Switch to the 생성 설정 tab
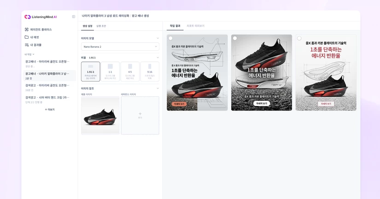This screenshot has width=380, height=199. (x=88, y=26)
